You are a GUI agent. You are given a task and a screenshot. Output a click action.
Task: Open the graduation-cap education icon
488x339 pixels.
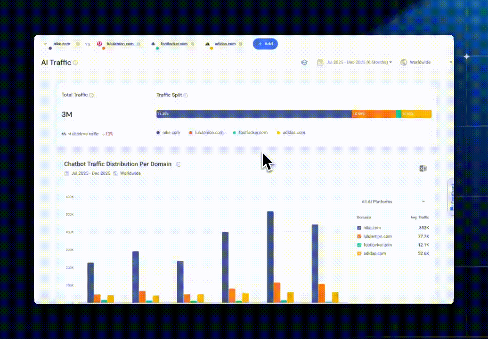point(304,62)
